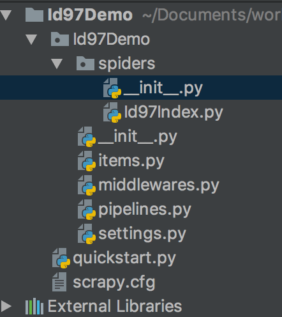Image resolution: width=282 pixels, height=317 pixels.
Task: Click the scrapy.cfg config file icon
Action: (x=59, y=282)
